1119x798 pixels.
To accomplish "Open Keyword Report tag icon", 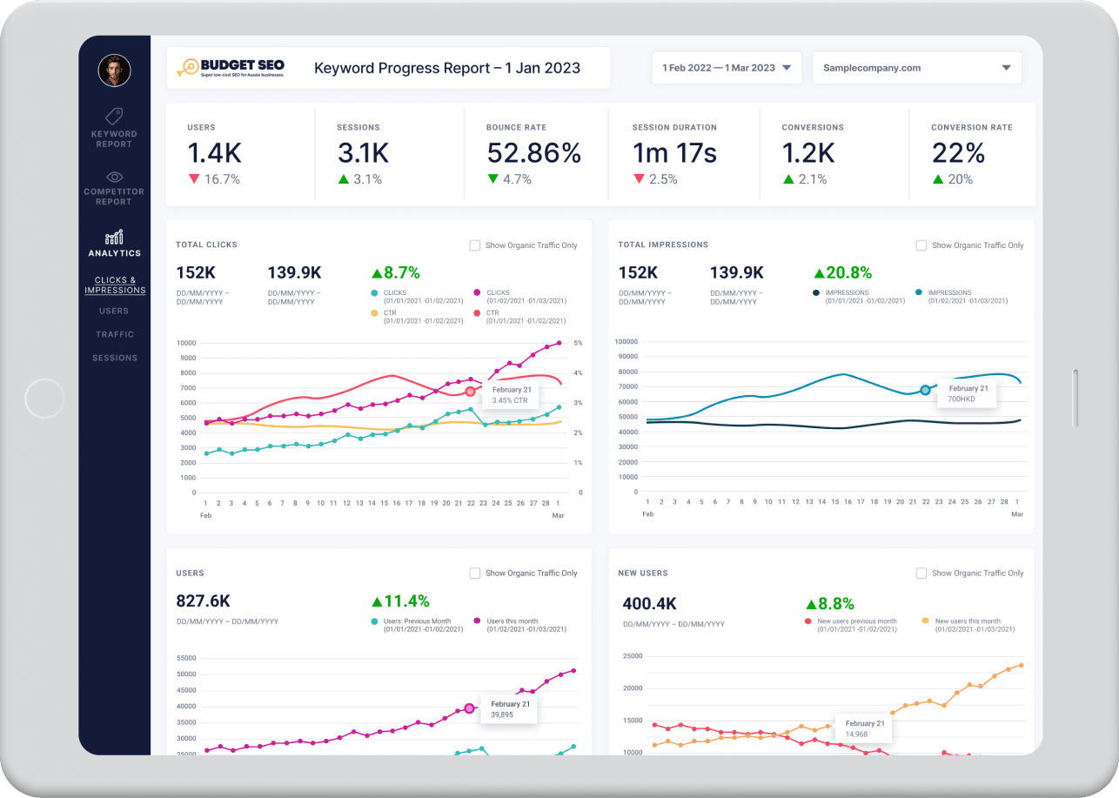I will [114, 116].
